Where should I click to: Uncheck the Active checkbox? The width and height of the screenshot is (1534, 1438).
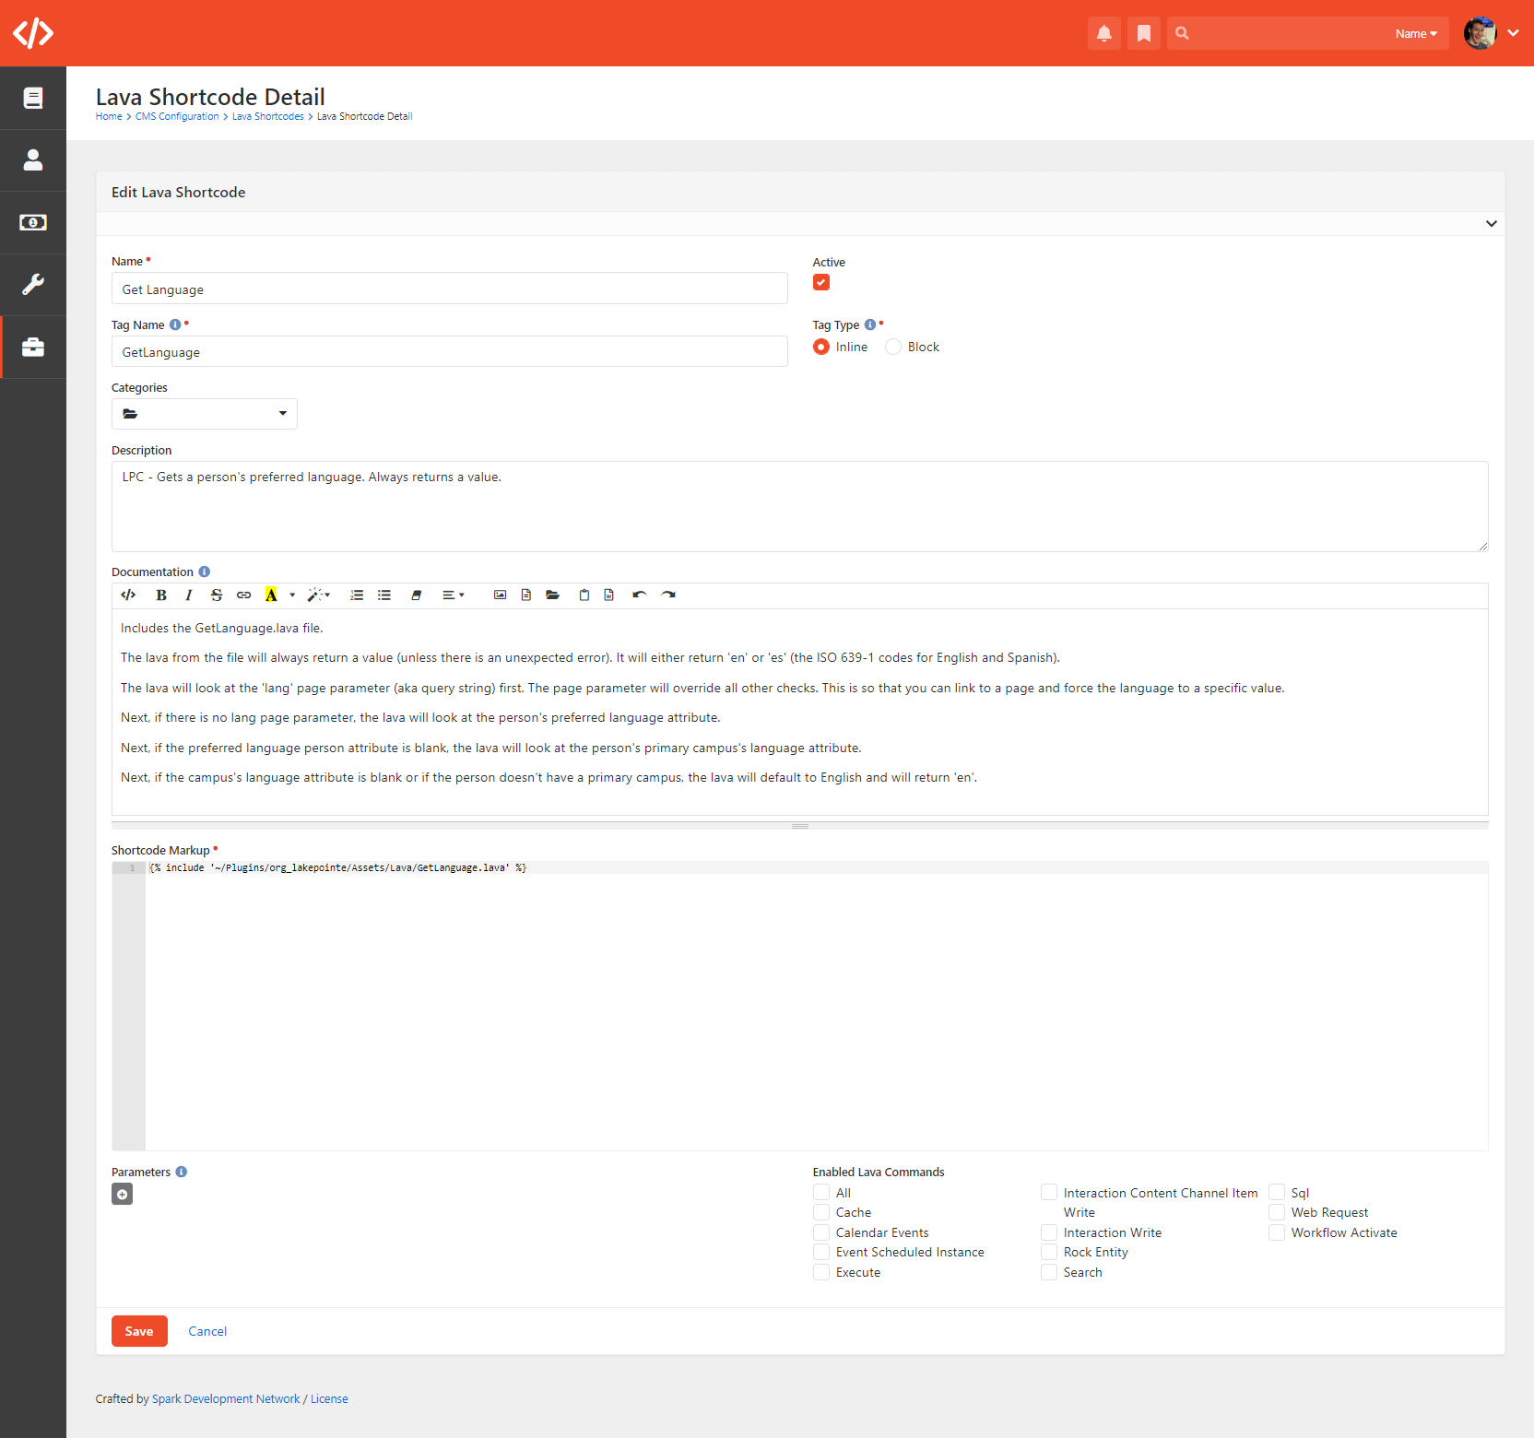[x=821, y=283]
